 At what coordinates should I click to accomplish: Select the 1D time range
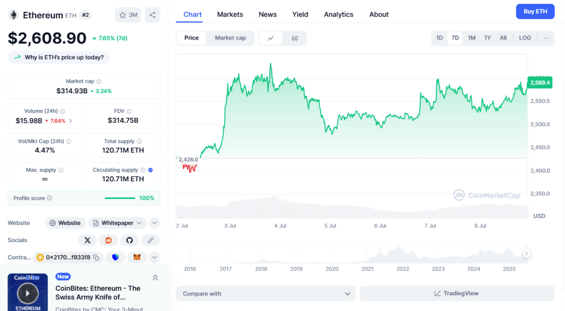point(439,38)
